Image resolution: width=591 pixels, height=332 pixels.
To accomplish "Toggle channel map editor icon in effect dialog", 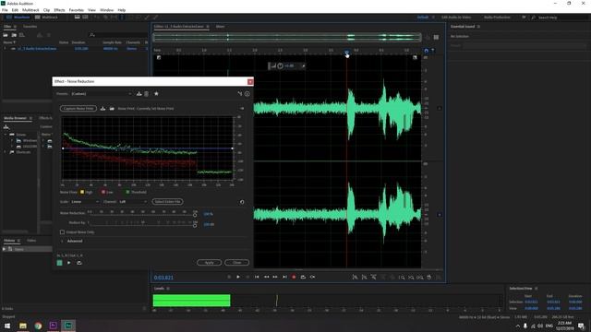I will click(240, 94).
